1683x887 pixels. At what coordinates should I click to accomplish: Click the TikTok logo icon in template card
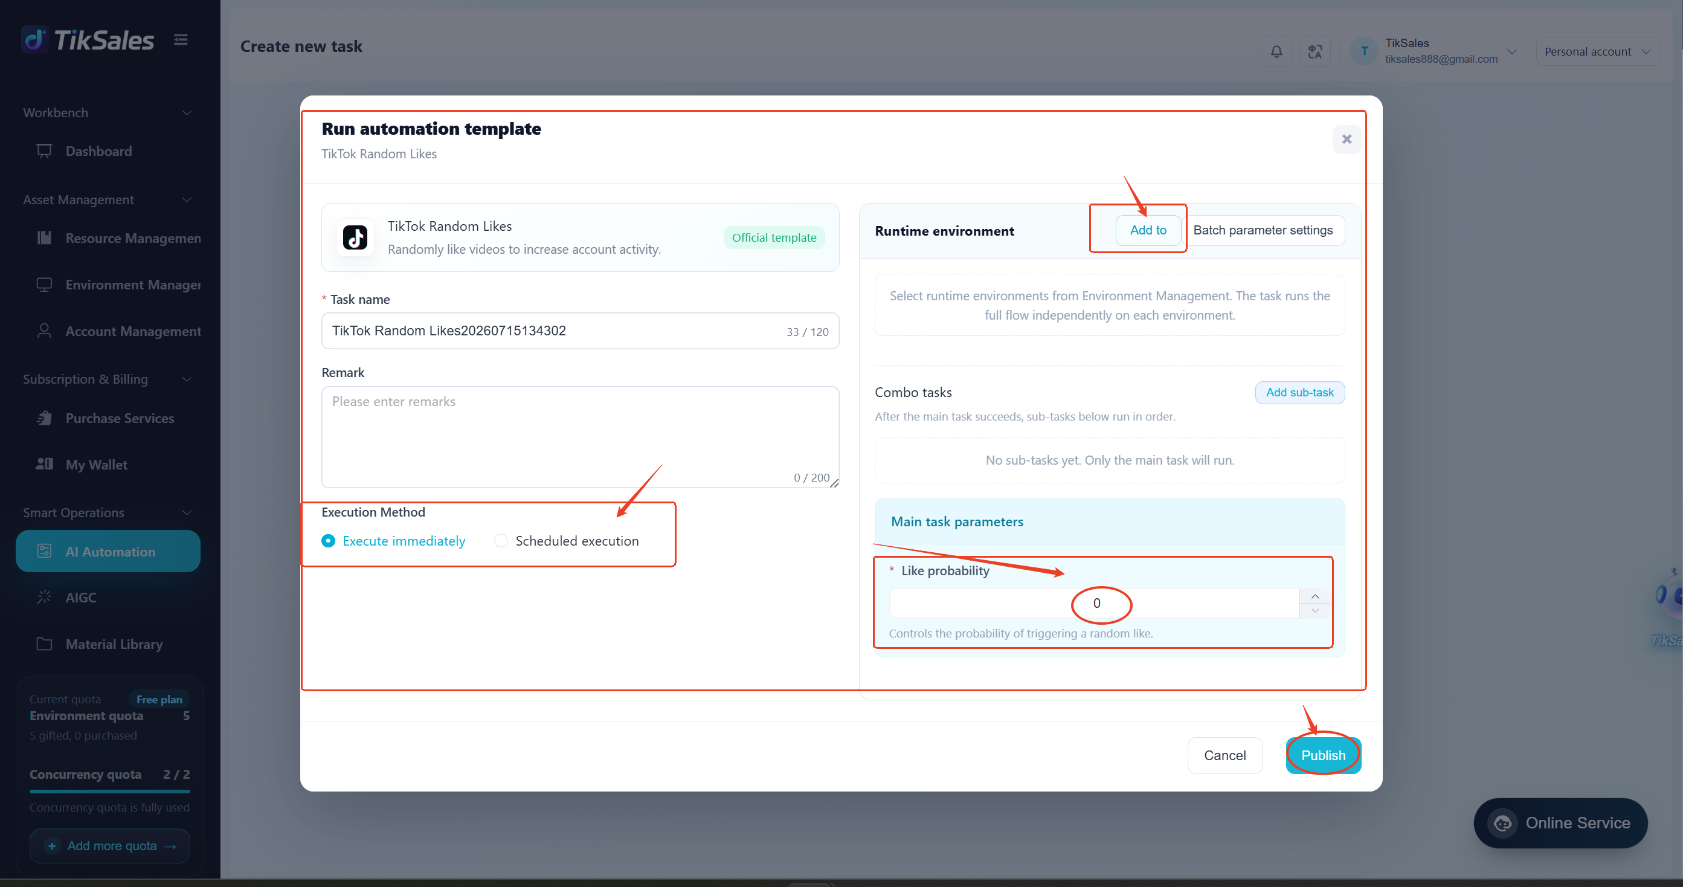(x=355, y=237)
